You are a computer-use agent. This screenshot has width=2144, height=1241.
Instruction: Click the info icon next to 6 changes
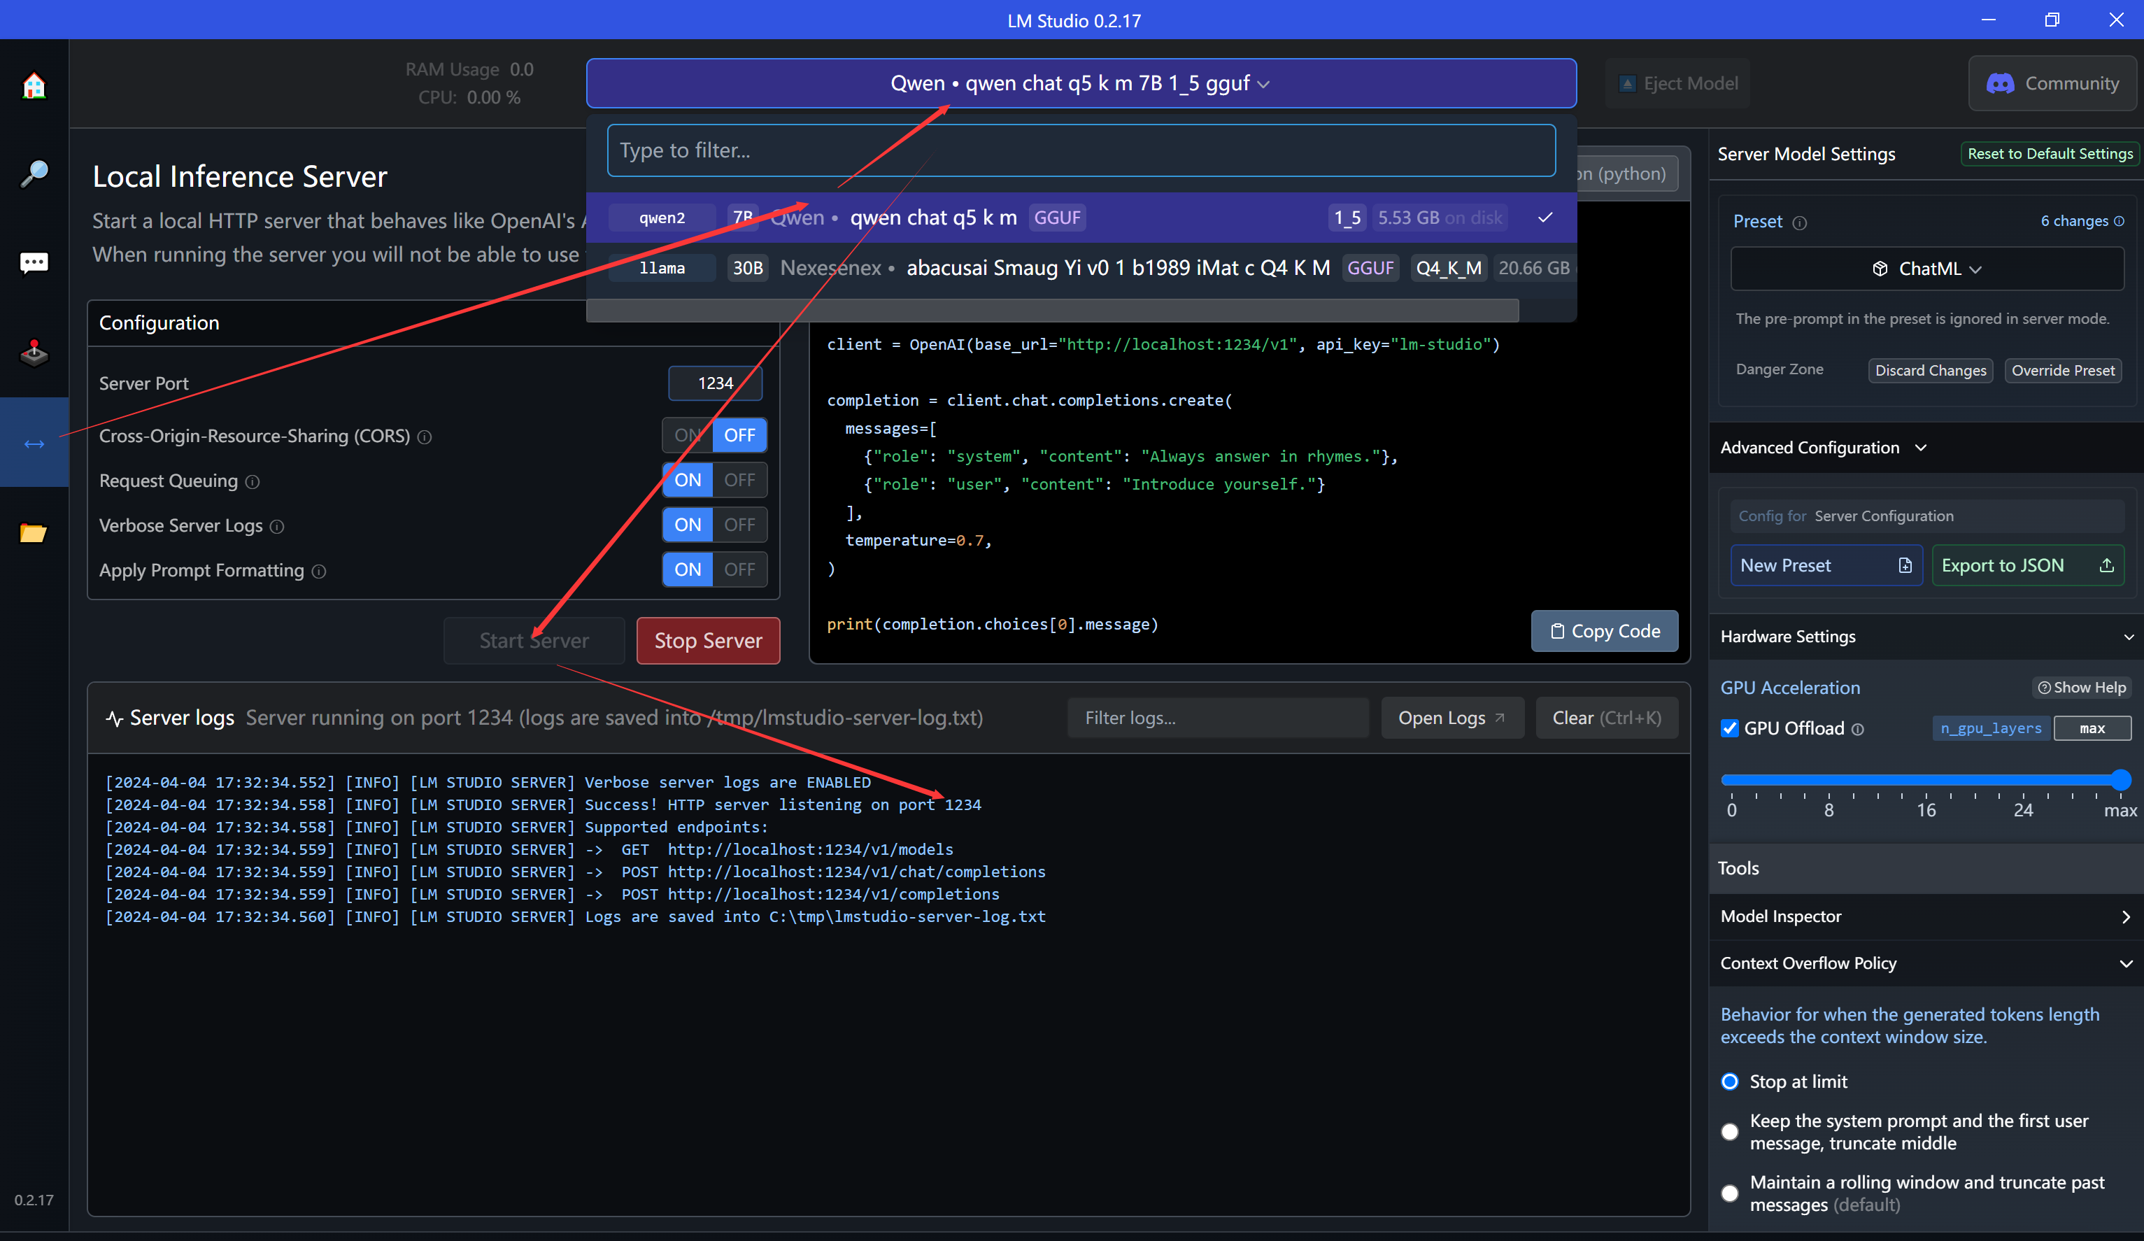(2119, 221)
